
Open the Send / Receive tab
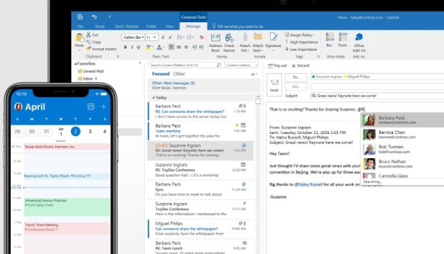tap(127, 27)
